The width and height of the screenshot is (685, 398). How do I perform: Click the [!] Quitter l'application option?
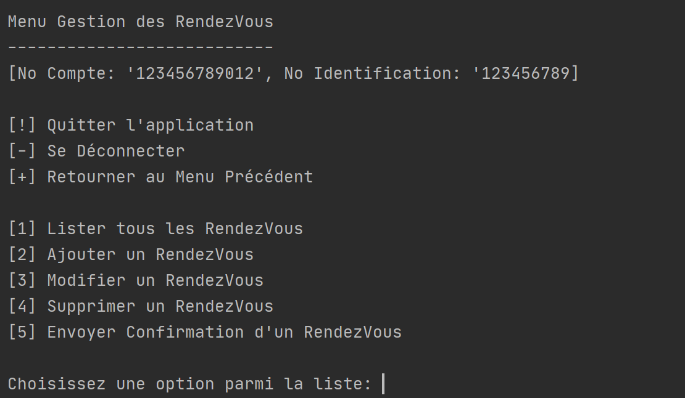[x=131, y=126]
